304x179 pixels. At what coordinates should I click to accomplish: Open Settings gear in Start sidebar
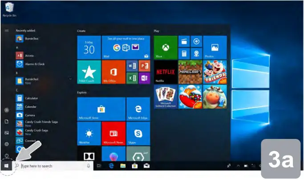[7, 144]
